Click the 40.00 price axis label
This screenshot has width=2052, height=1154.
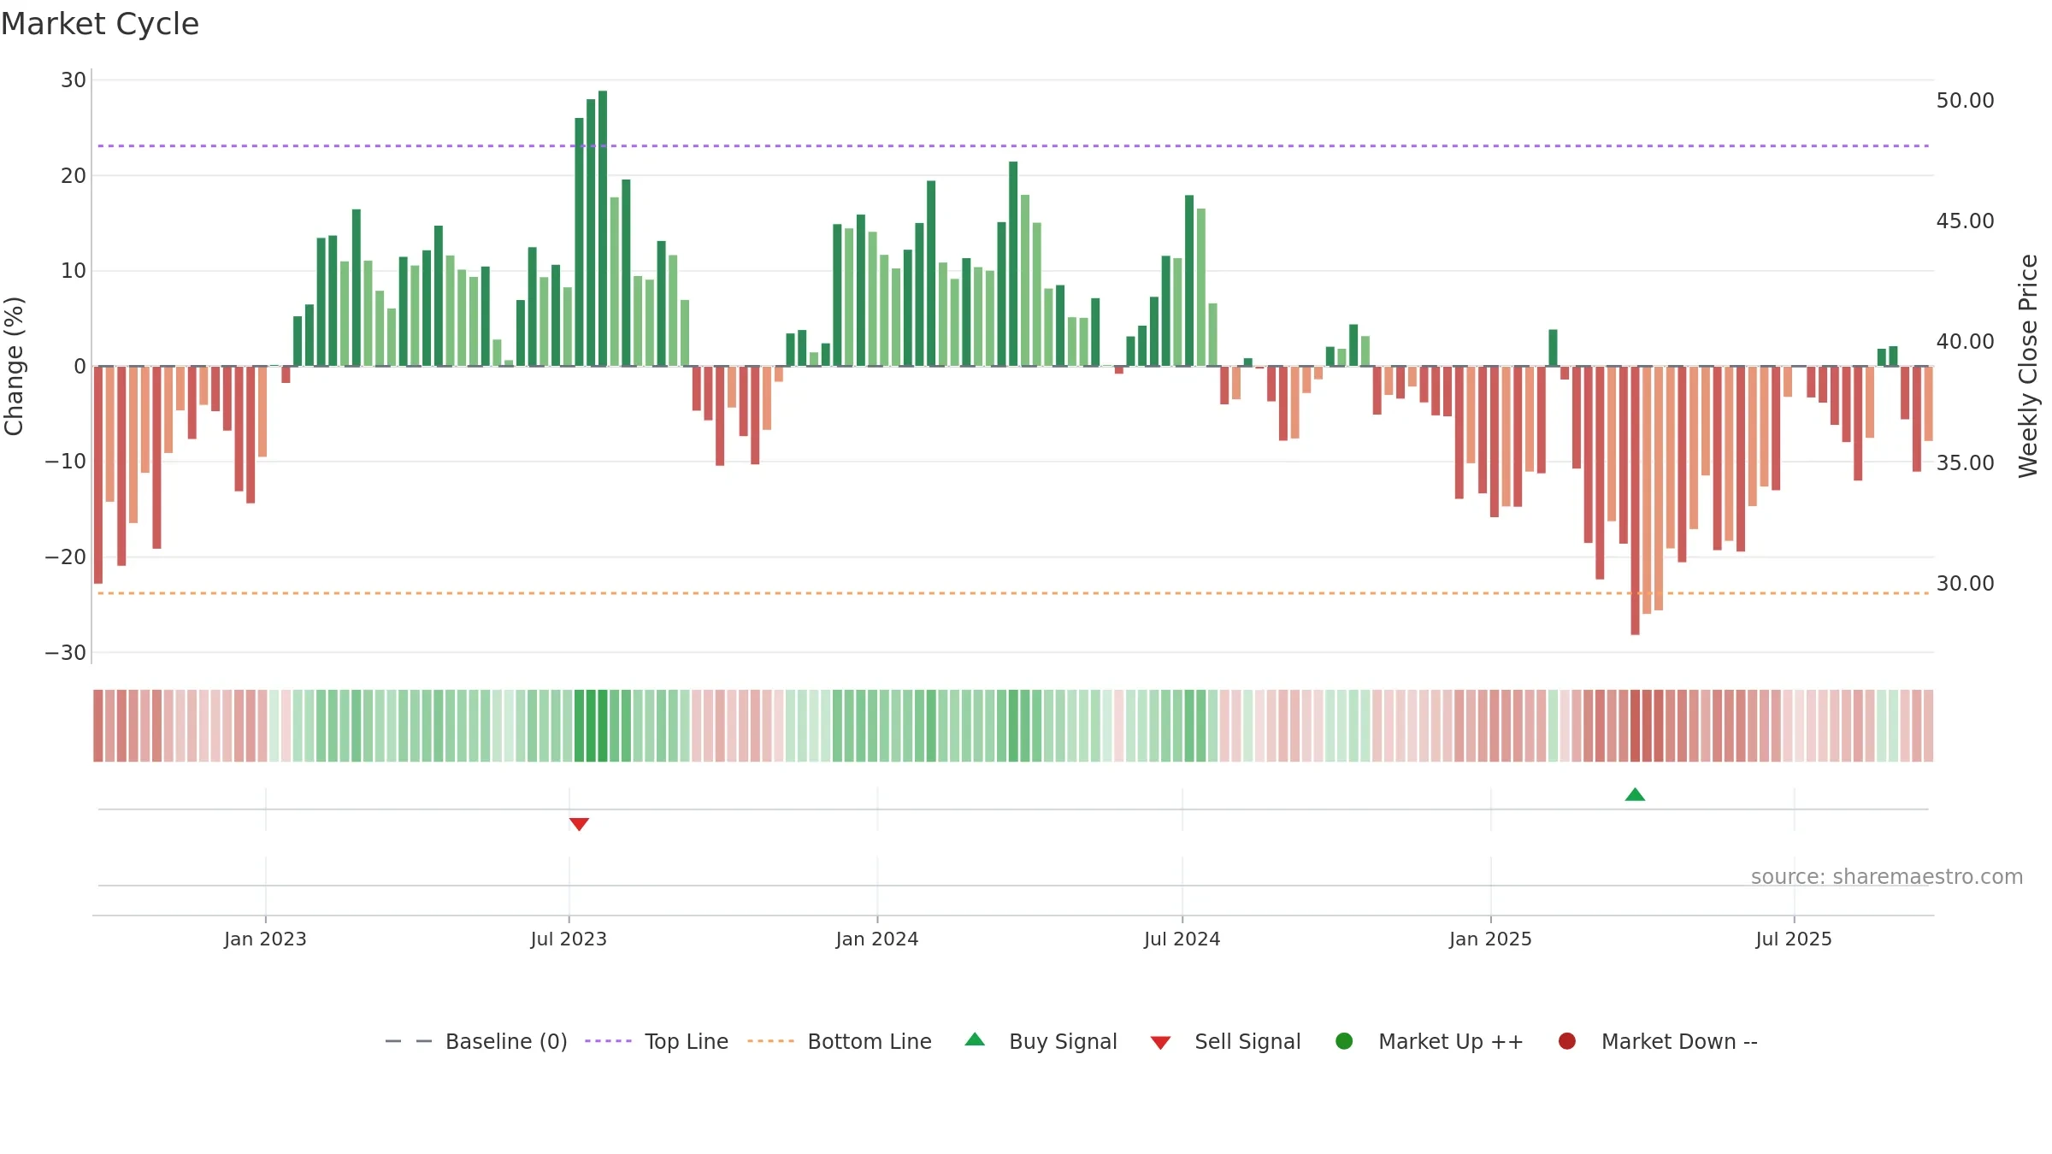pos(1965,342)
